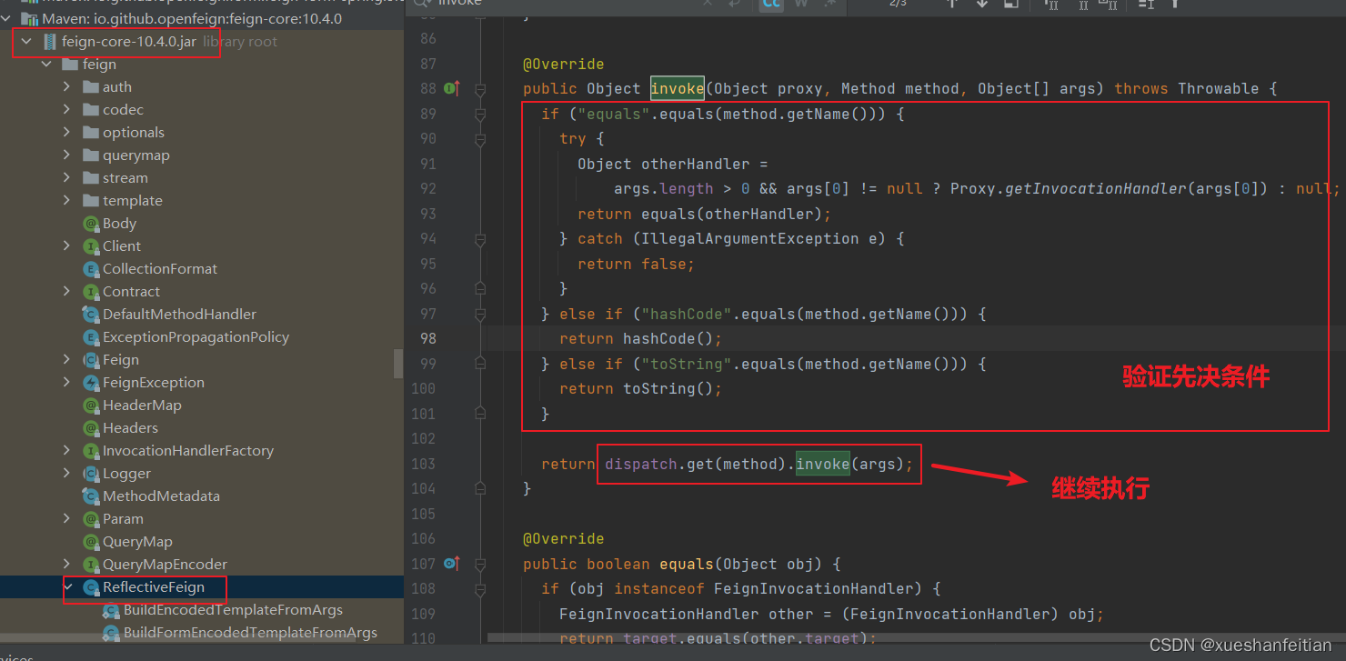Viewport: 1346px width, 661px height.
Task: Click the feign package folder icon
Action: tap(70, 65)
